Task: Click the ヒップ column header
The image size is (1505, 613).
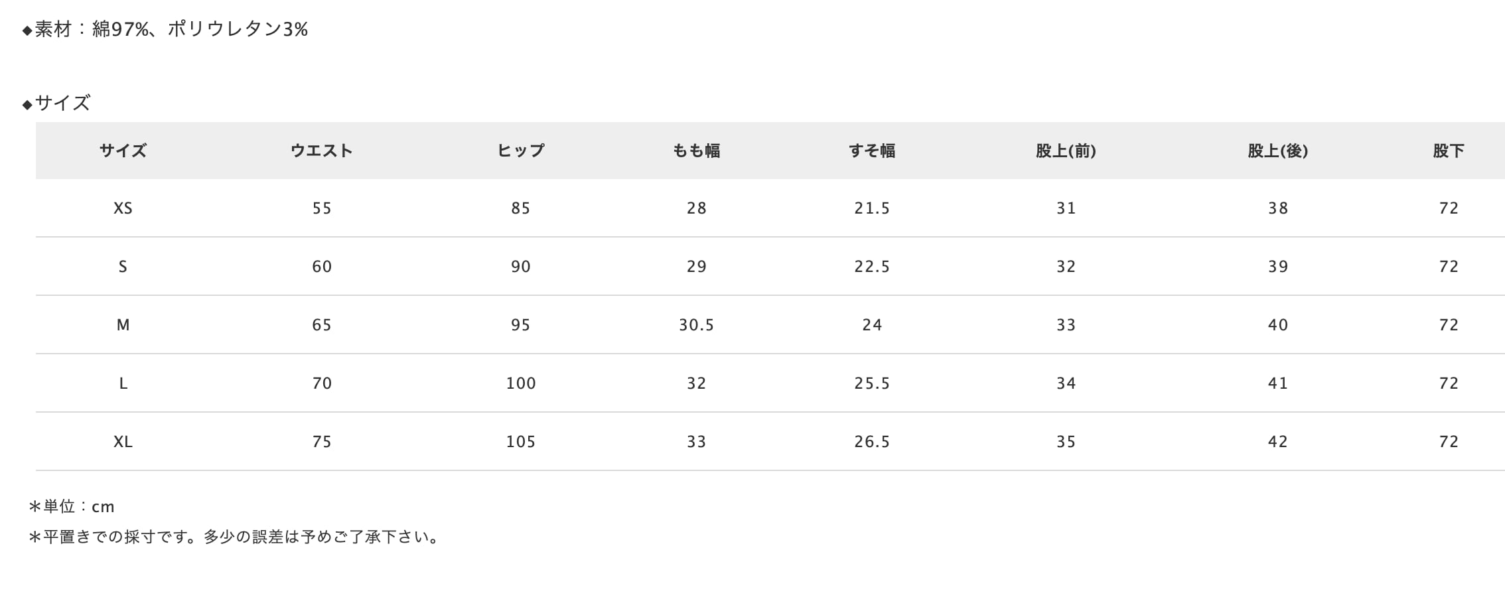Action: click(520, 151)
